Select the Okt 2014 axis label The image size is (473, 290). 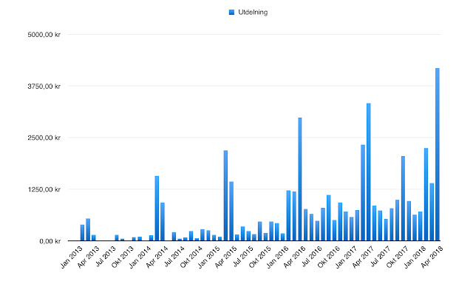pyautogui.click(x=191, y=257)
